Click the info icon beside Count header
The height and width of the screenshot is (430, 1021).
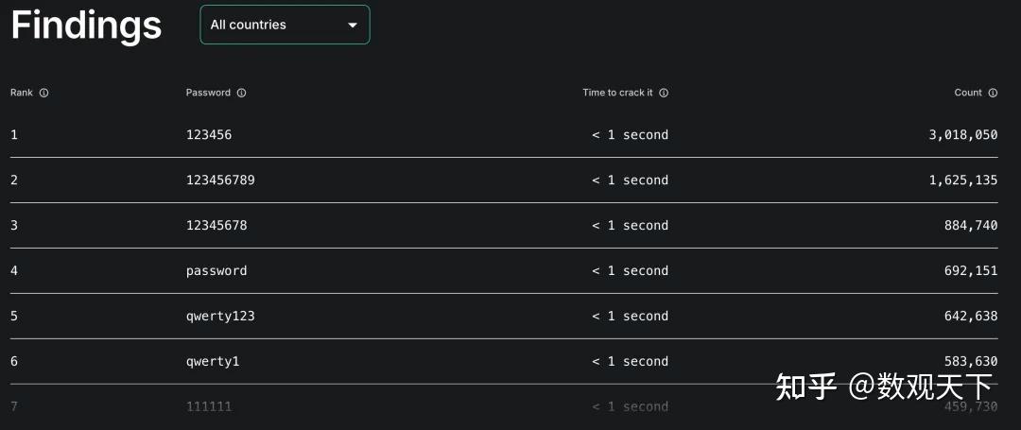[x=993, y=93]
